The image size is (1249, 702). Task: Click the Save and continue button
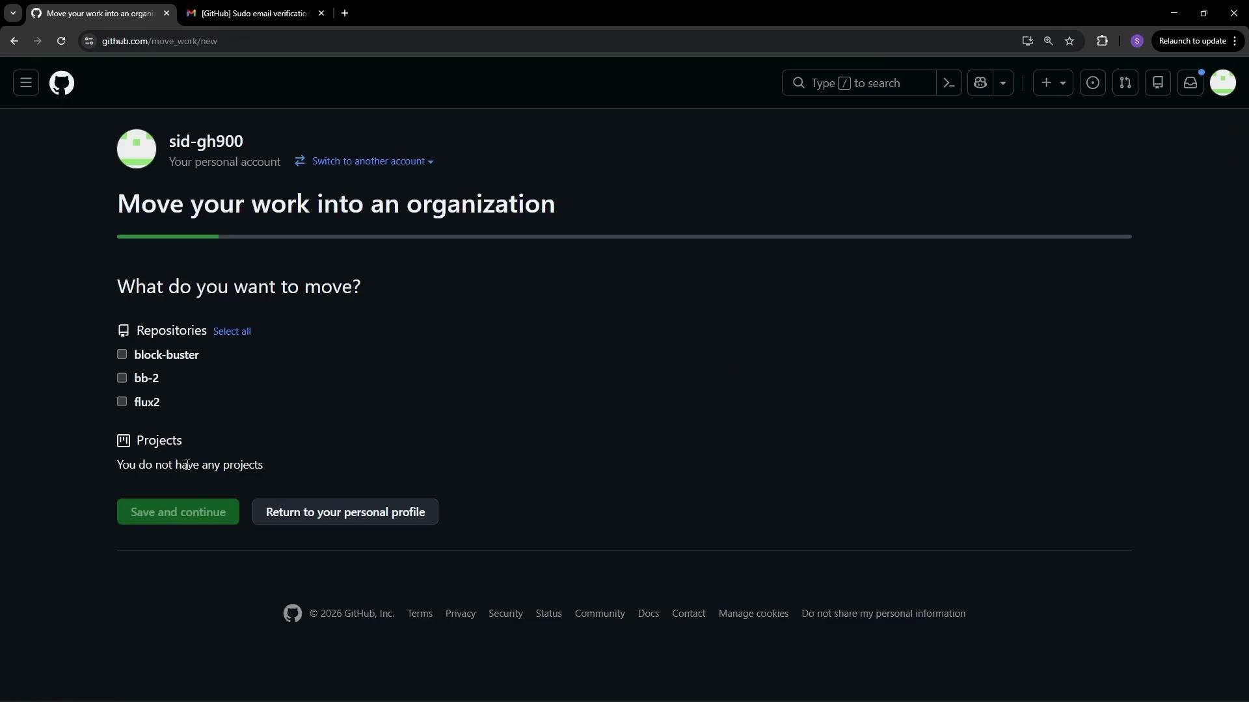tap(178, 512)
